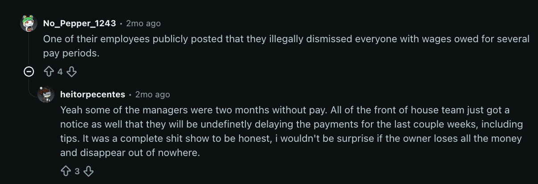Screen dimensions: 538x184
Task: Open No_Pepper_1243's avatar profile picture
Action: 29,23
